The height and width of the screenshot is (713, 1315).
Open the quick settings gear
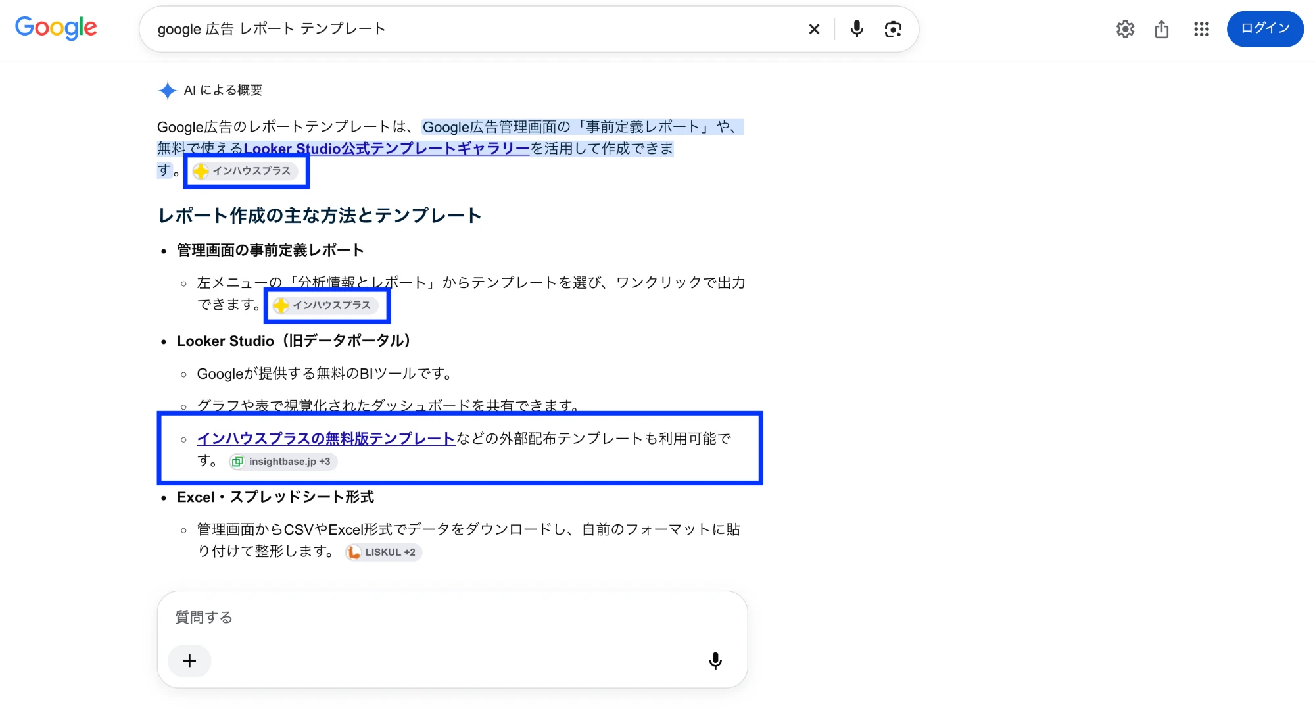click(x=1125, y=29)
